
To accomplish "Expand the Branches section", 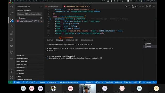I will pyautogui.click(x=21, y=67).
